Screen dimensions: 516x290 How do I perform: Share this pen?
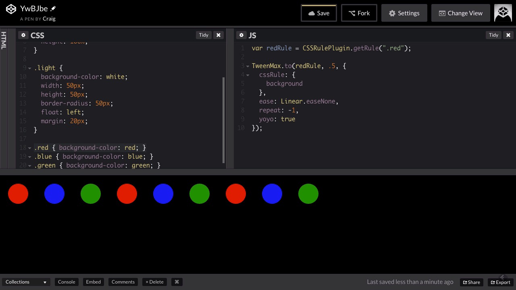[x=471, y=282]
